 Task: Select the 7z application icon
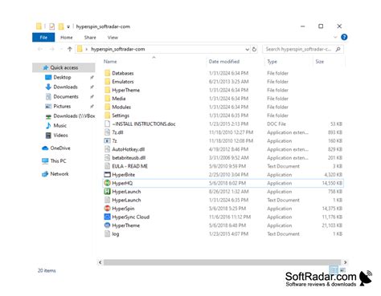107,140
